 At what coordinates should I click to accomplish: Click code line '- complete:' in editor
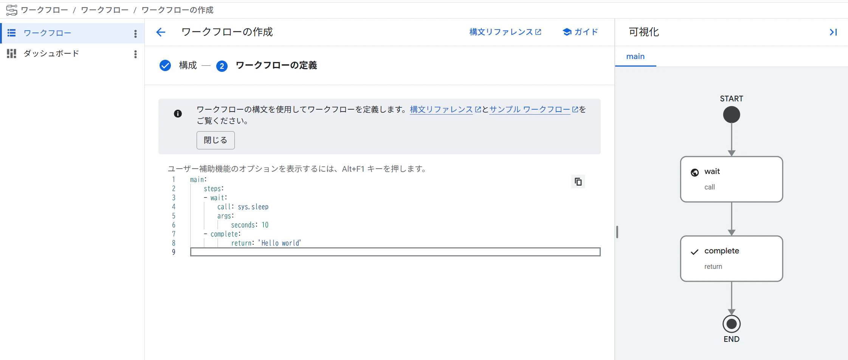coord(222,234)
